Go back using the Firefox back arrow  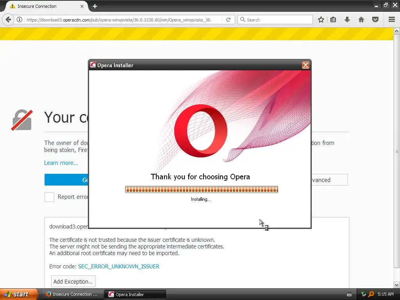click(x=8, y=20)
